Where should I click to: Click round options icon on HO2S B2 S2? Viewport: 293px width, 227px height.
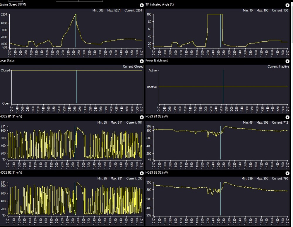(x=287, y=173)
